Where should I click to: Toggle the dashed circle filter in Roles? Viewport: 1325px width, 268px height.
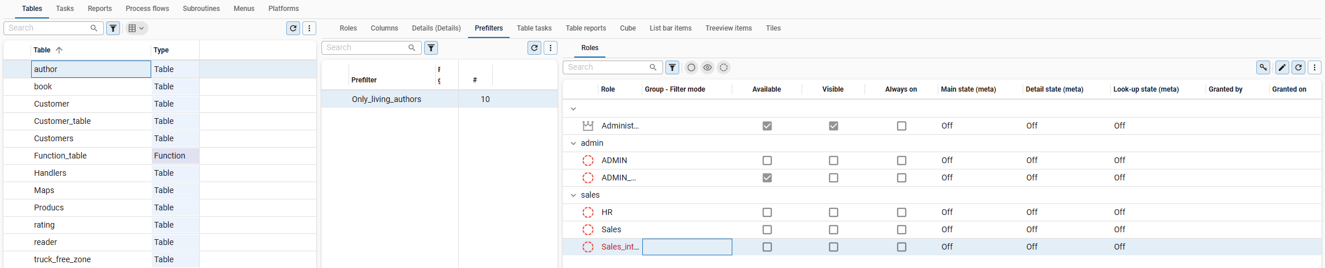[724, 67]
